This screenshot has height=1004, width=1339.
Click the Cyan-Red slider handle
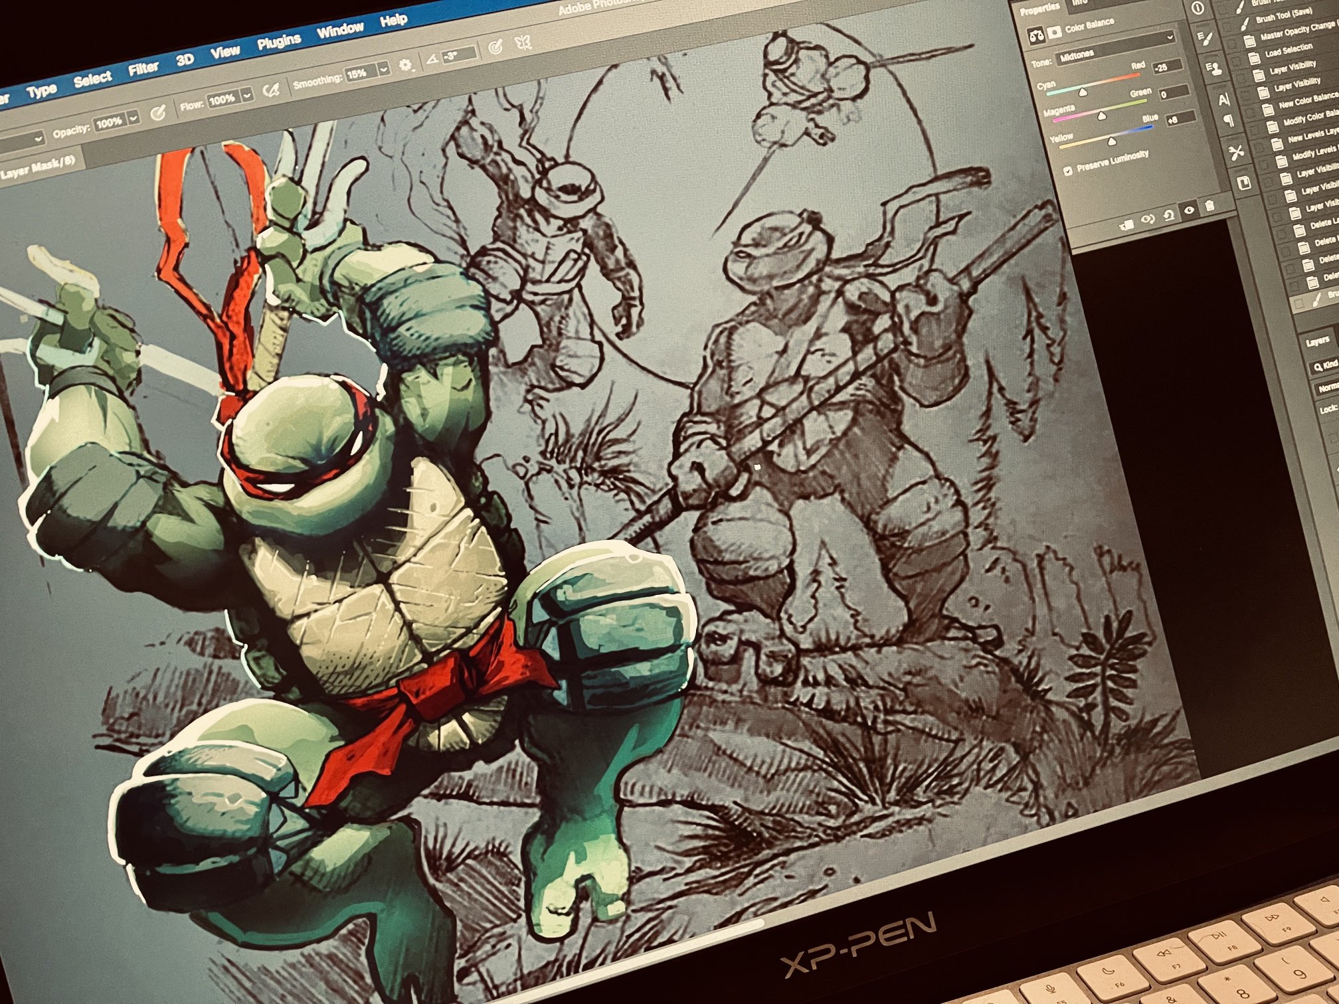(x=1083, y=93)
